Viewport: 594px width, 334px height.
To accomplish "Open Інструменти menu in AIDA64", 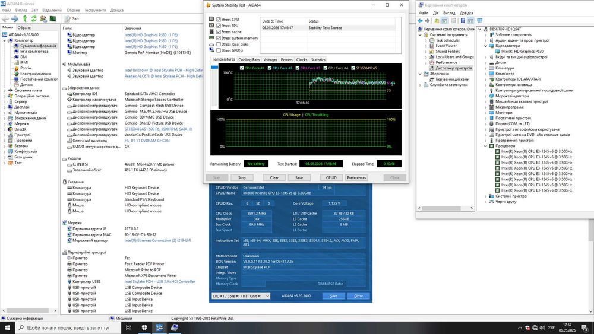I will [x=96, y=10].
